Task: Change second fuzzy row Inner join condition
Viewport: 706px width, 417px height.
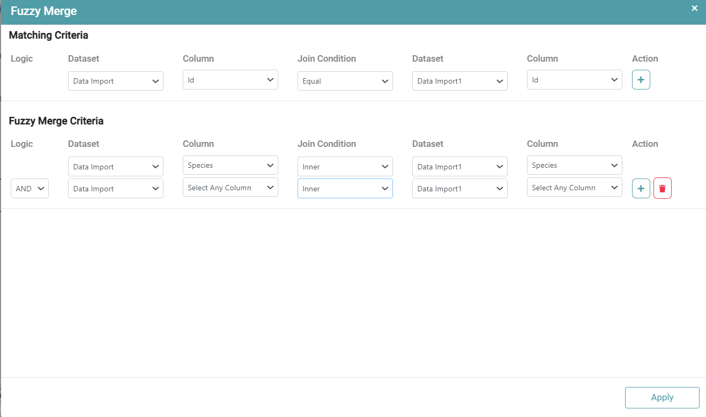Action: 345,189
